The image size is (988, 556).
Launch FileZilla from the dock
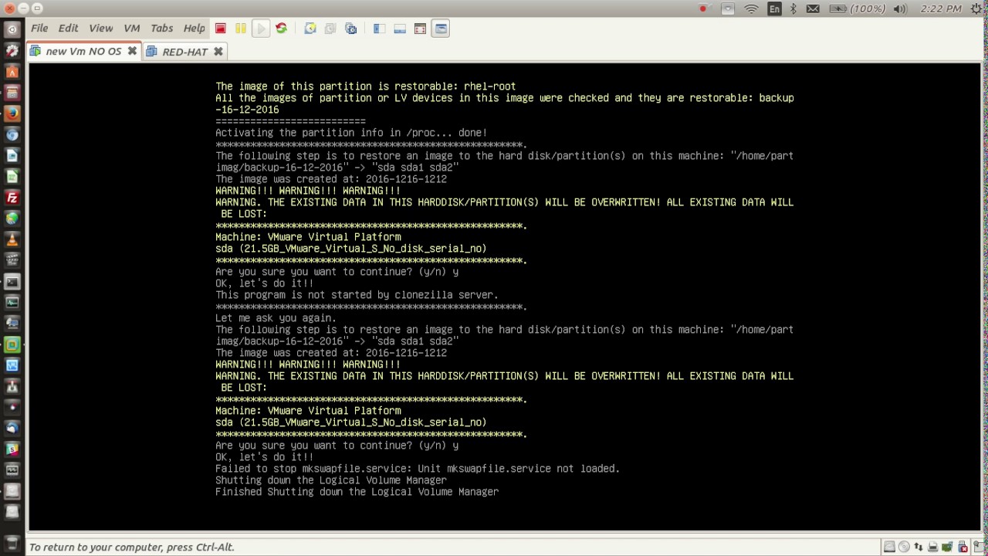coord(12,198)
